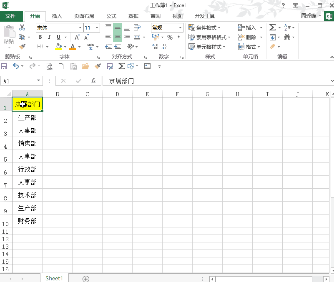Click Find and Select binoculars icon
Screen dimensions: 334x282
pos(287,37)
